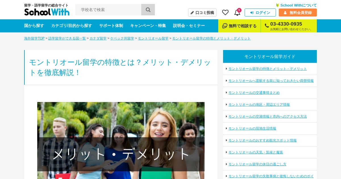Select the キャンペーン・特集 menu item
This screenshot has height=179, width=341.
coord(148,26)
